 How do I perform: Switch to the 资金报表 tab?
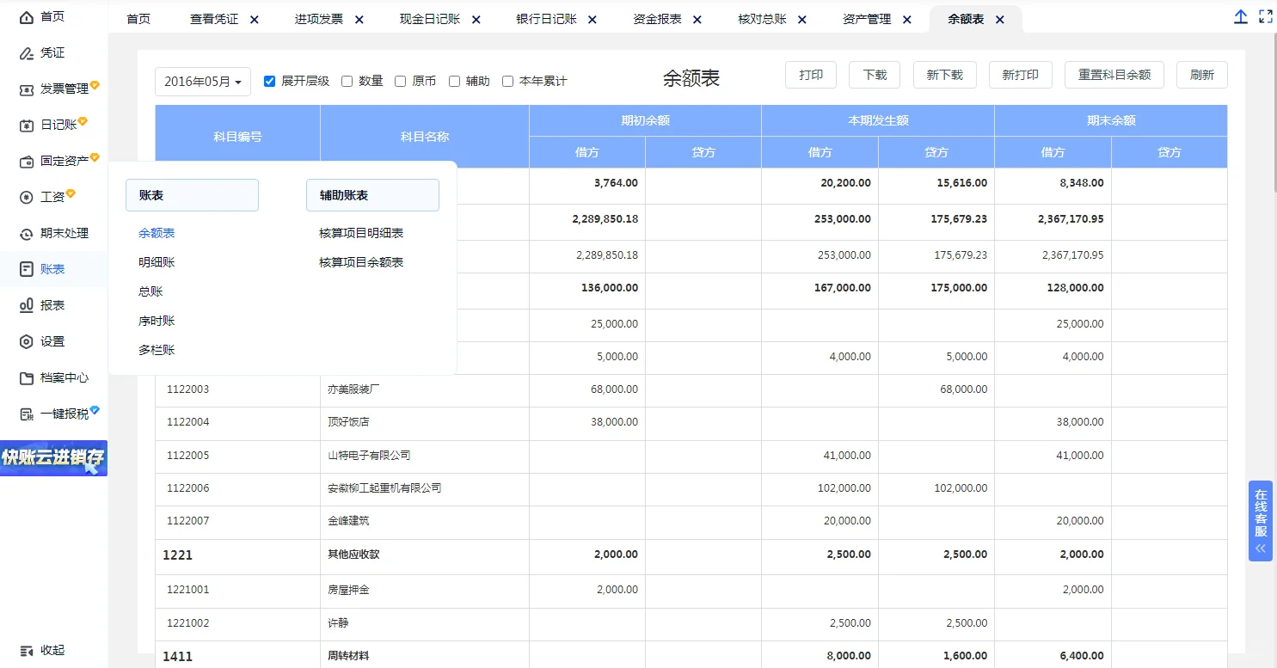[660, 17]
